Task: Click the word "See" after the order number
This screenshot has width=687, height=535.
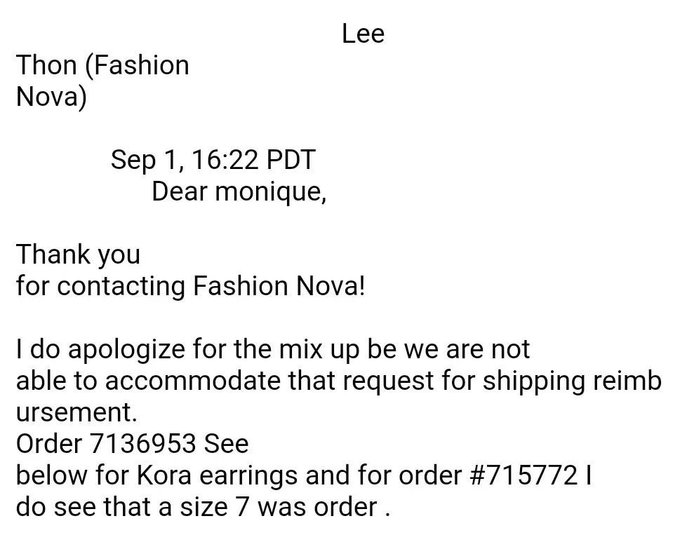Action: point(227,444)
